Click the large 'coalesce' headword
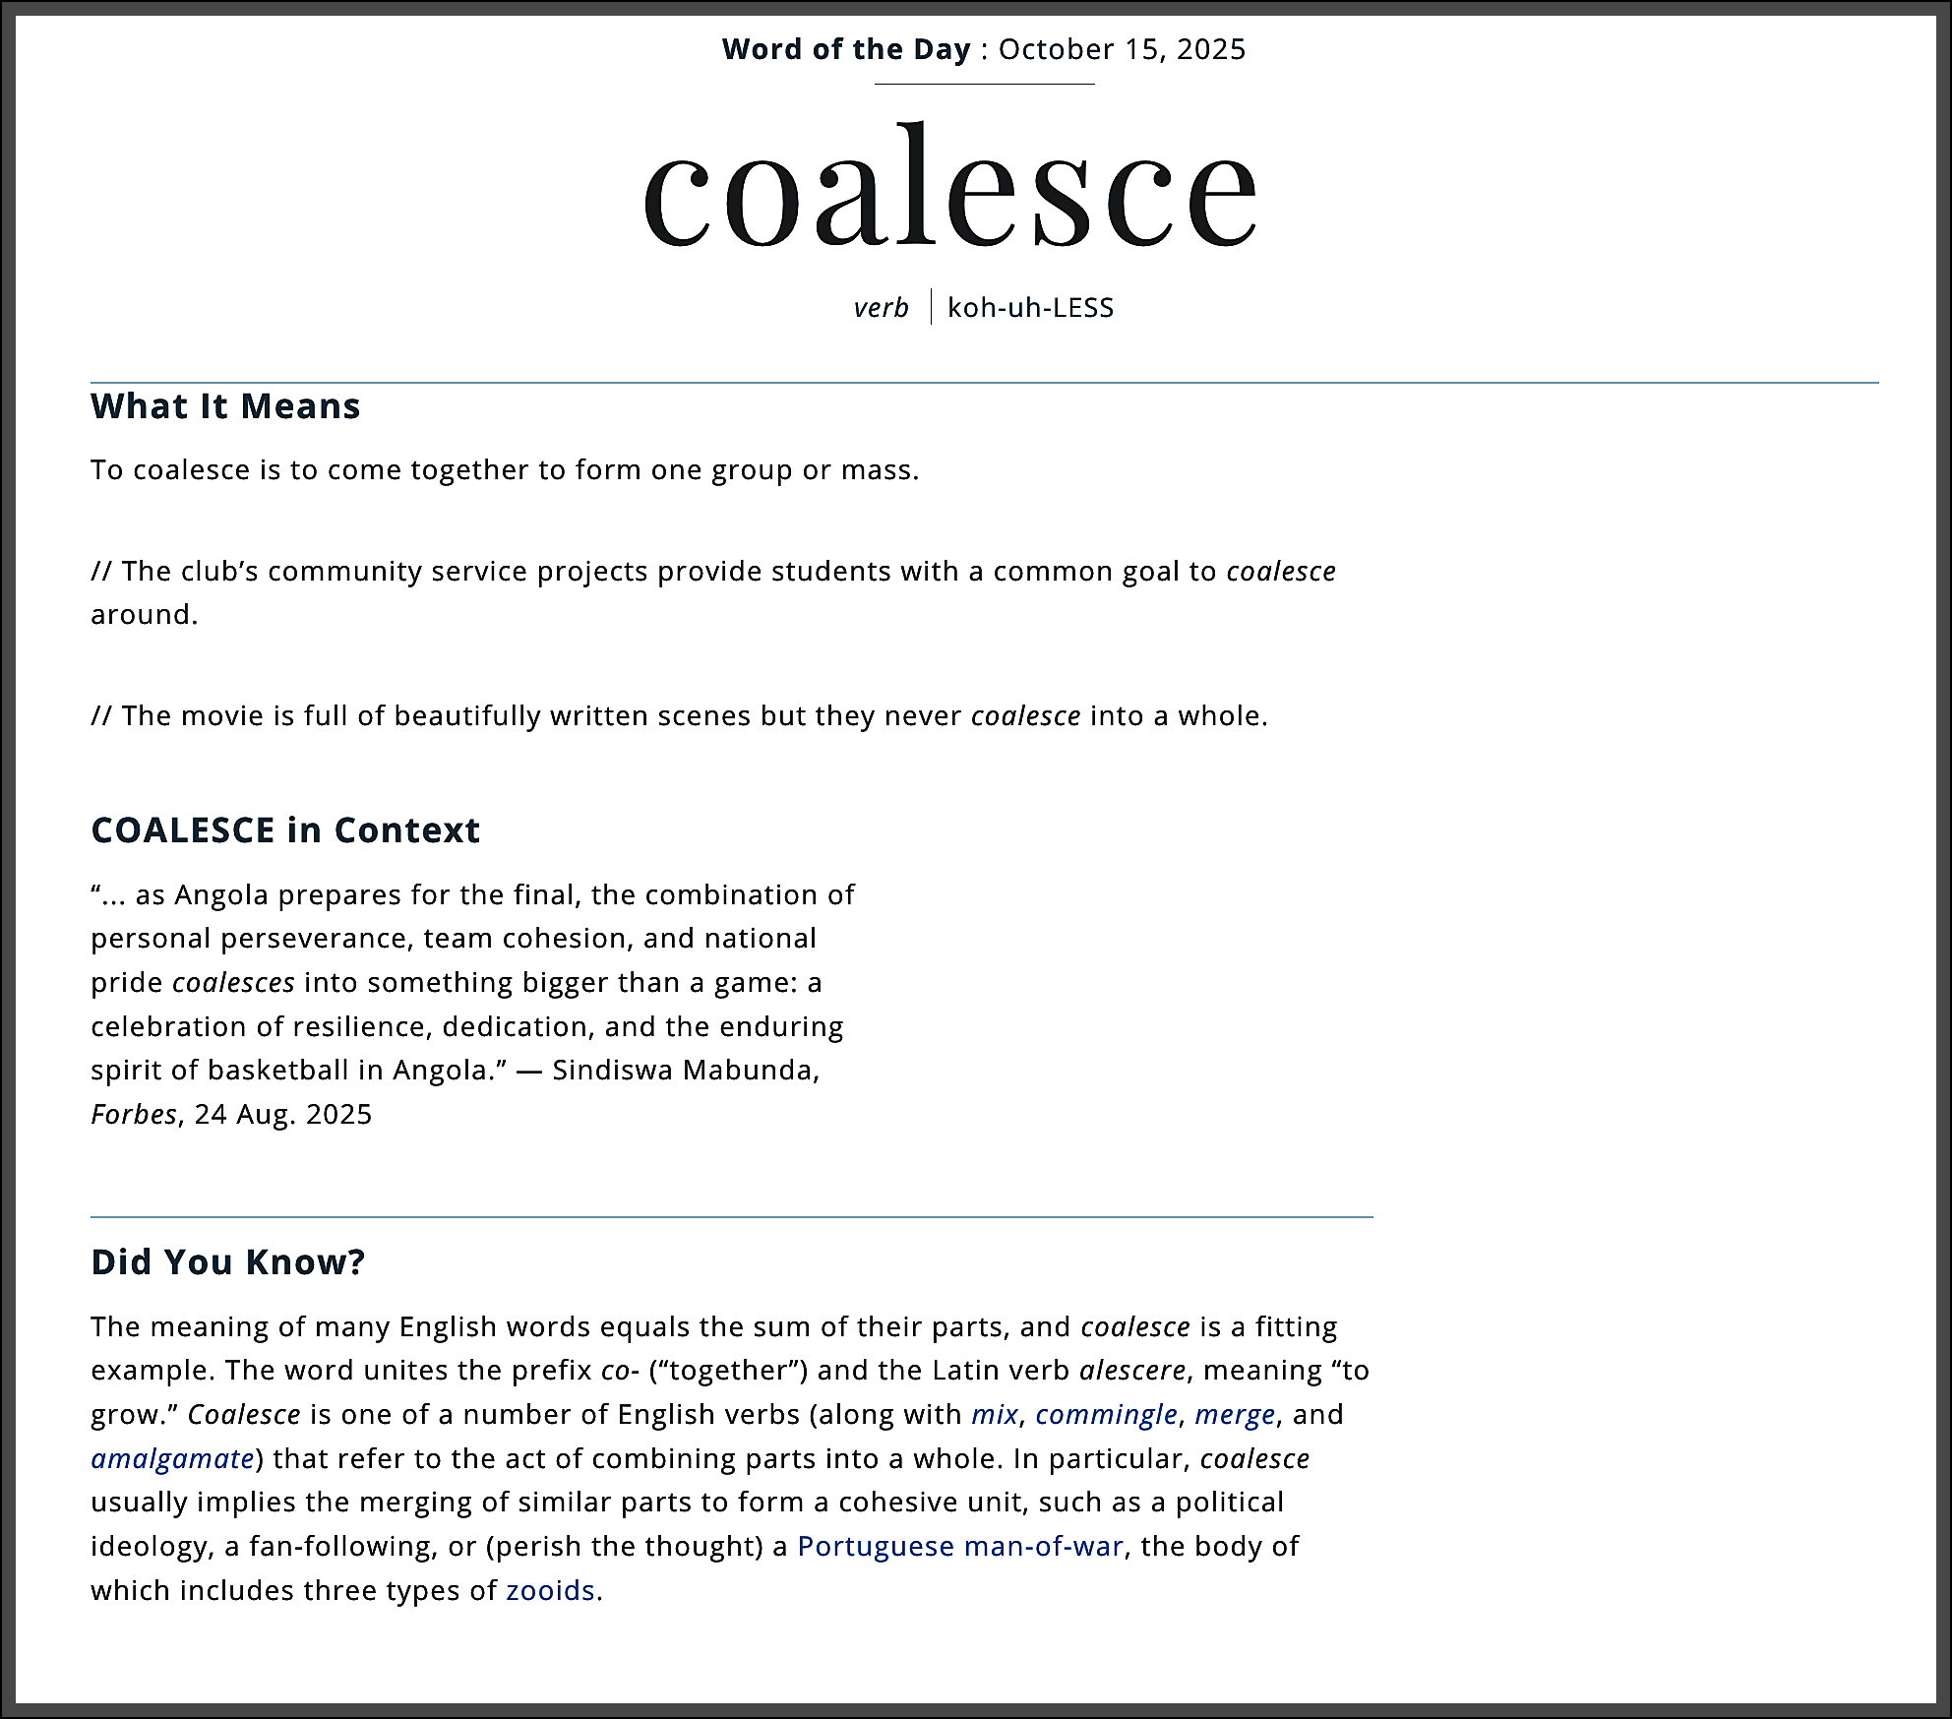1952x1719 pixels. [950, 185]
